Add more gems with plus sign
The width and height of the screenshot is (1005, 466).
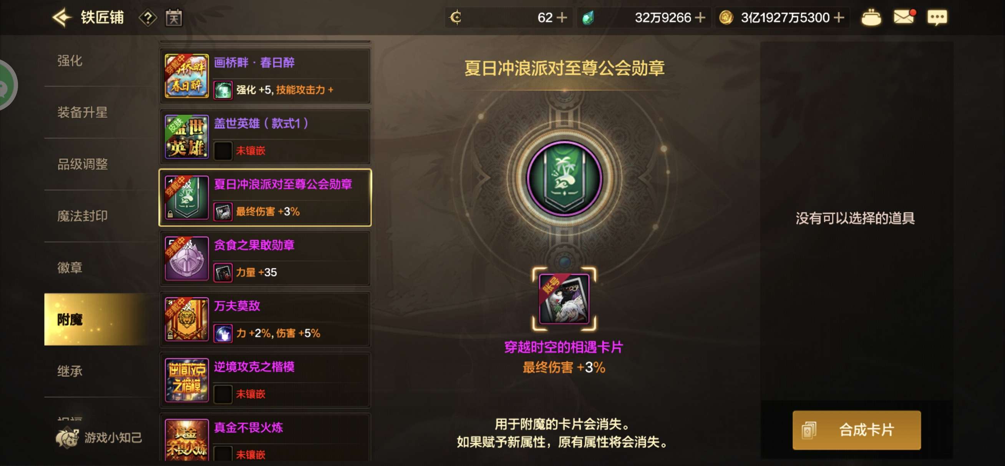coord(700,18)
